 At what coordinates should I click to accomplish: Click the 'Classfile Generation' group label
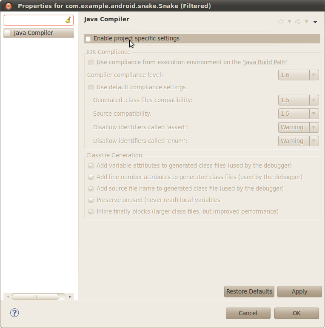coord(114,155)
